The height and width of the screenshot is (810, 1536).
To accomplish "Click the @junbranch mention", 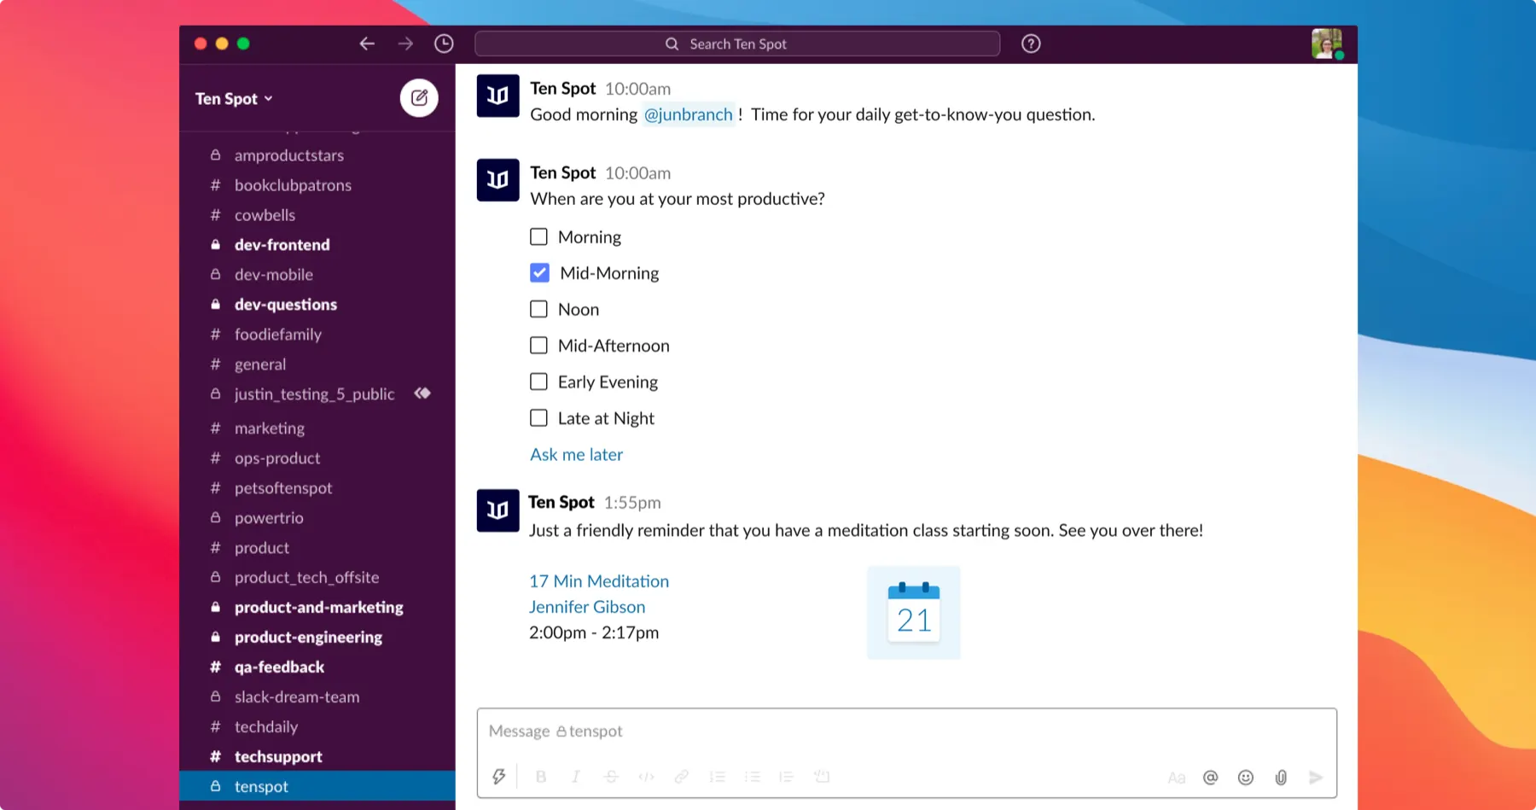I will [688, 114].
